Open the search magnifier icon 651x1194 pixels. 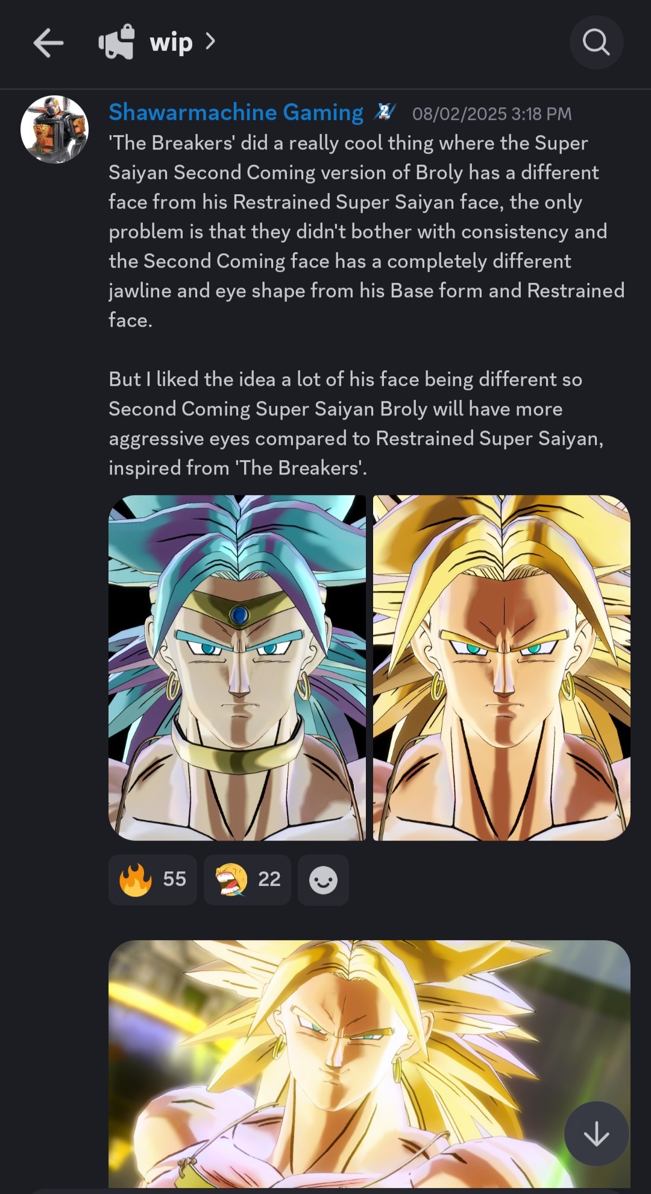pyautogui.click(x=596, y=43)
